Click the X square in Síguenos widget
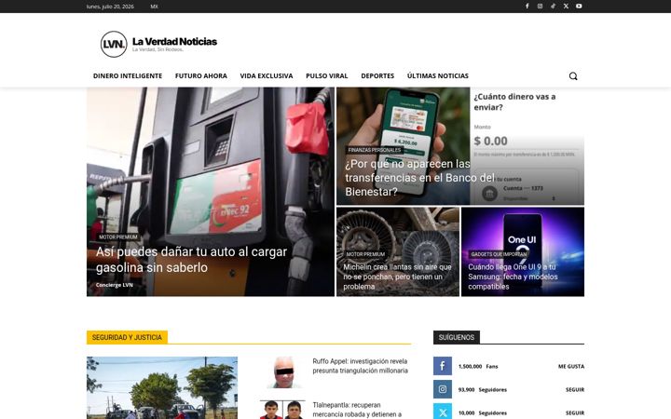671x419 pixels. 443,412
